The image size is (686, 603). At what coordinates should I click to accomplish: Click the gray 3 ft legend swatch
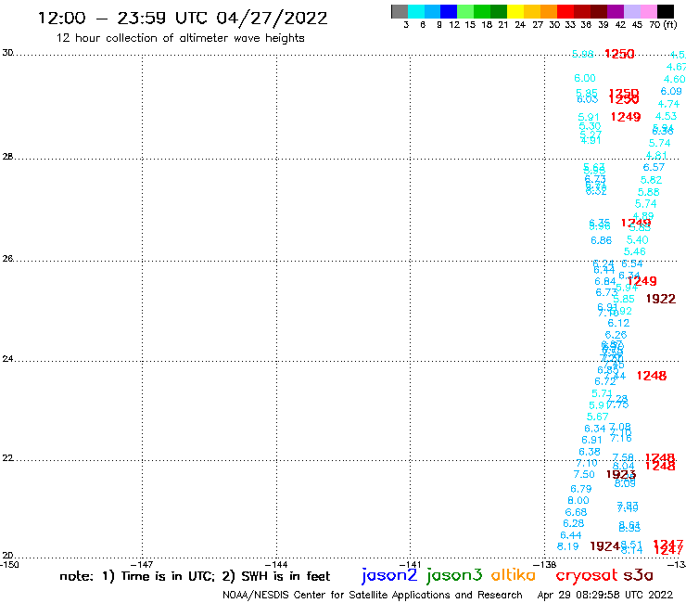[400, 11]
